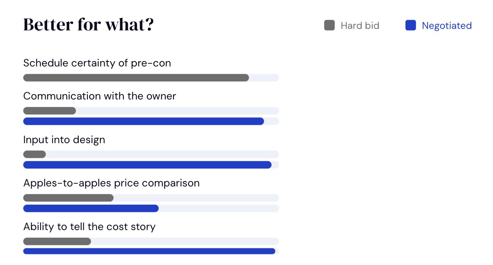Click blue bar under Ability to tell cost story
Viewport: 493px width, 265px height.
[149, 251]
